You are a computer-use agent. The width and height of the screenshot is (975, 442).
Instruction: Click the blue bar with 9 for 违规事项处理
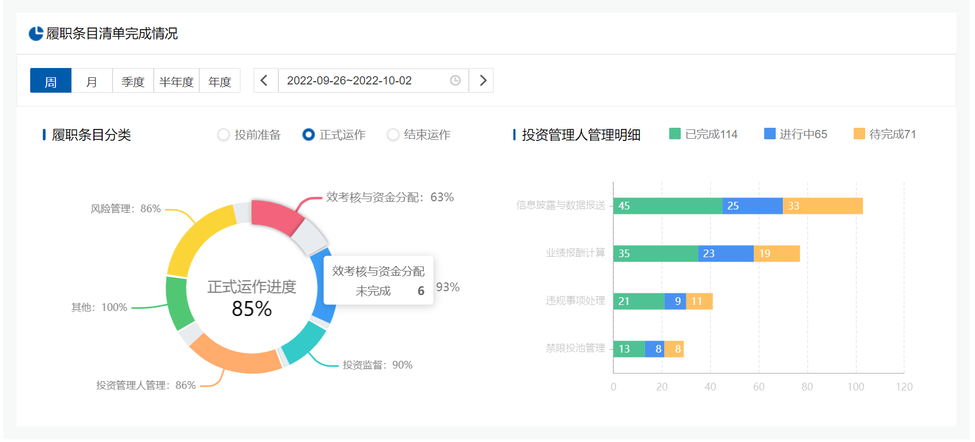pyautogui.click(x=675, y=301)
